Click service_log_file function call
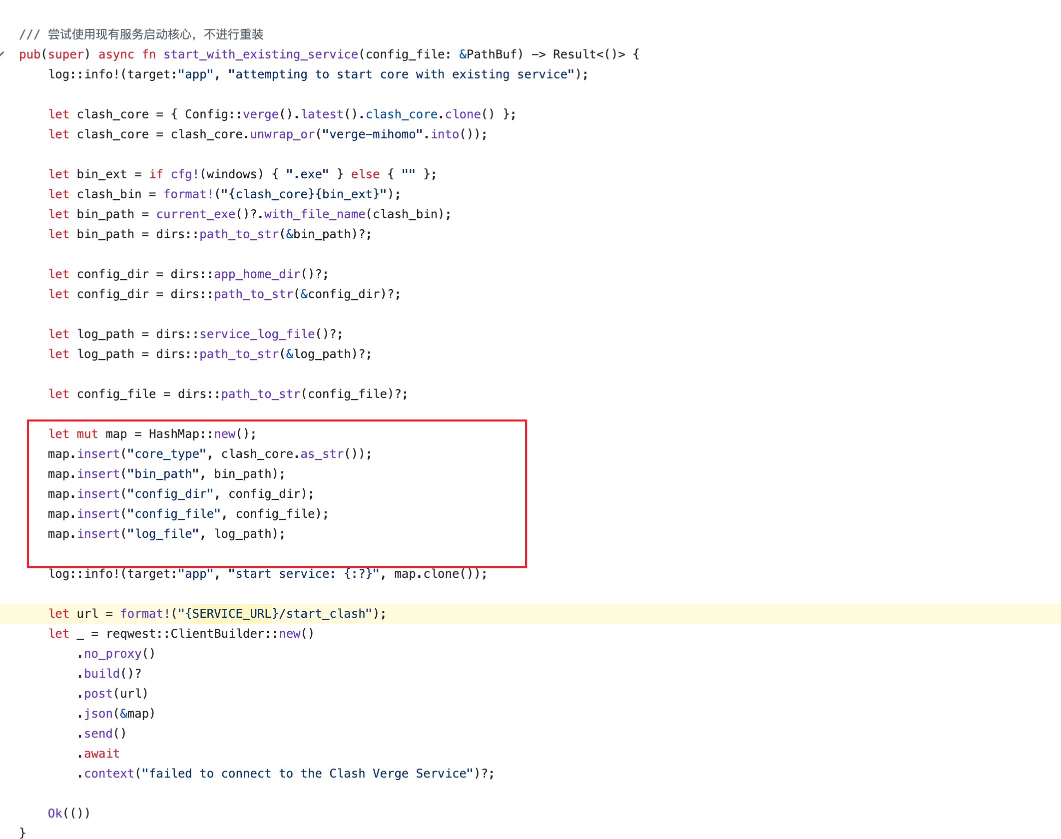The width and height of the screenshot is (1061, 839). coord(257,334)
